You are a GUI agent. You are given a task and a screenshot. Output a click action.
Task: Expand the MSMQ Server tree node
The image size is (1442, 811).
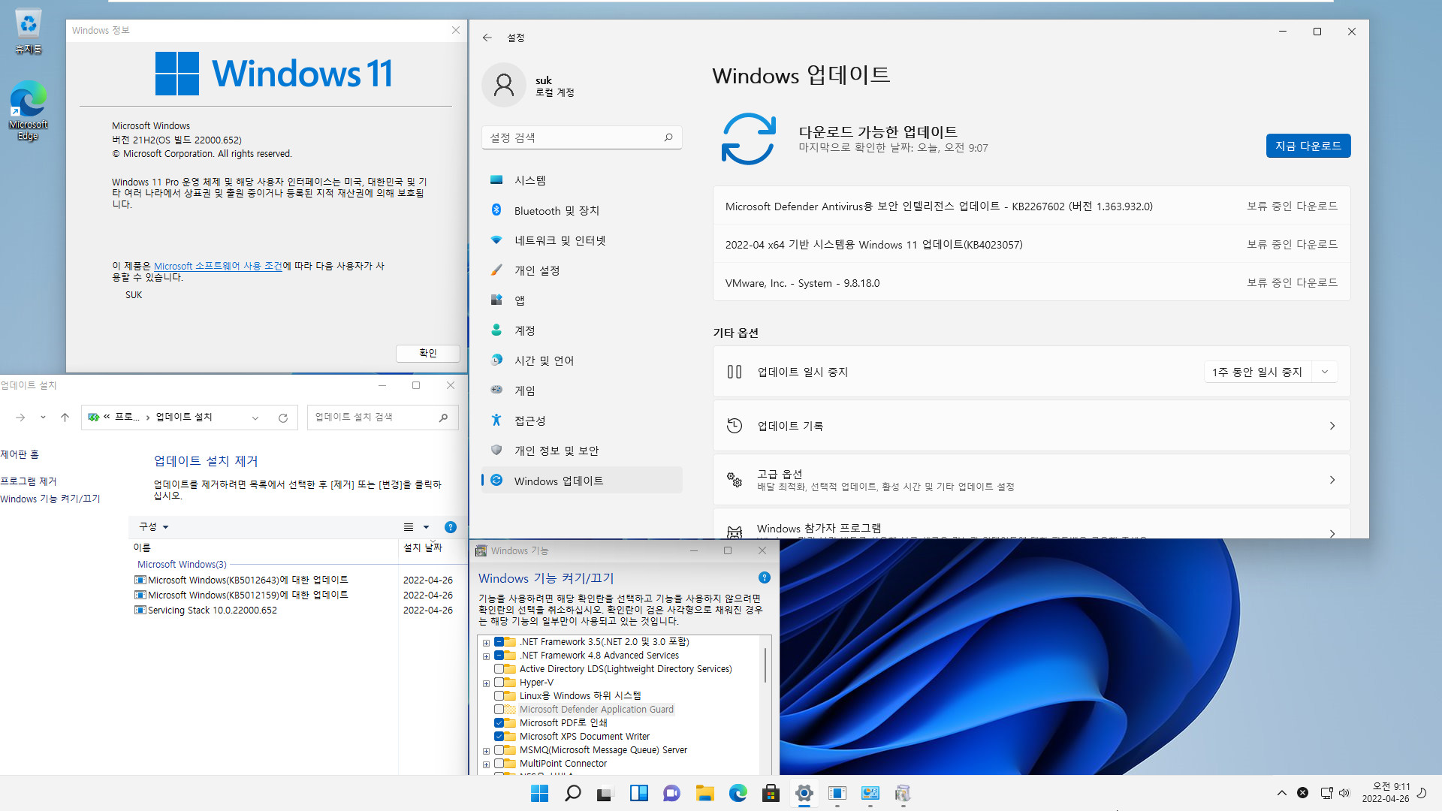(486, 751)
